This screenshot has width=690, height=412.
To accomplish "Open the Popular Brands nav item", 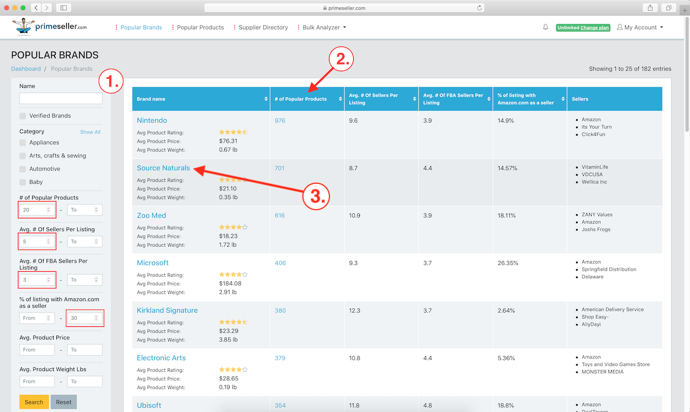I will point(139,27).
